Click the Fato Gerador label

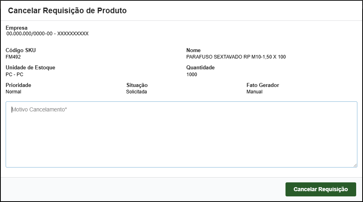tap(263, 85)
